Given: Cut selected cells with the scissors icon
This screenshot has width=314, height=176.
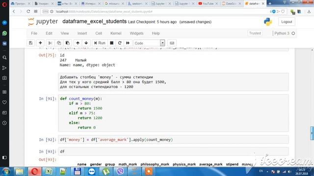Looking at the screenshot, I should pos(50,43).
